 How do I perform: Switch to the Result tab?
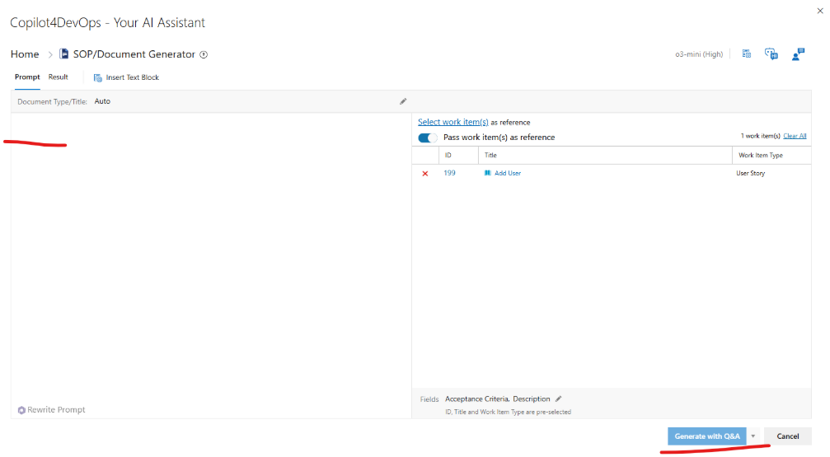click(59, 77)
